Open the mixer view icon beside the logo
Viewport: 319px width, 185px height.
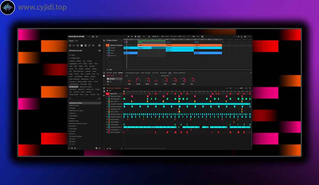(x=97, y=37)
